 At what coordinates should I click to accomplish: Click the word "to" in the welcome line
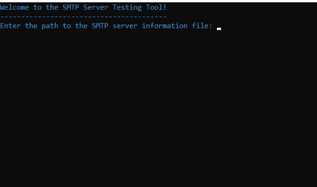[x=38, y=7]
